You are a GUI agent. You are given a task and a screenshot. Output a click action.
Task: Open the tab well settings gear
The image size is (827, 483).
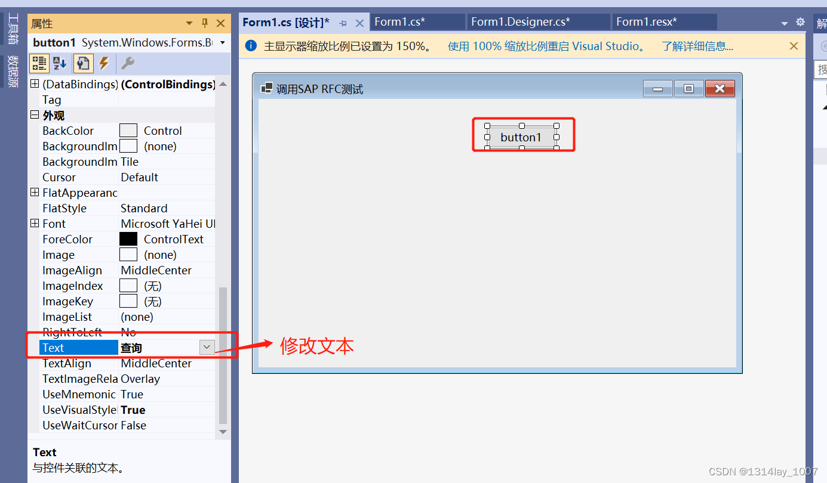click(800, 22)
